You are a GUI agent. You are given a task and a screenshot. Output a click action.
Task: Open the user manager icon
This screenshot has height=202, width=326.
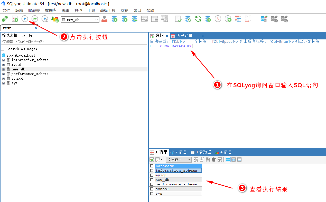(104, 19)
